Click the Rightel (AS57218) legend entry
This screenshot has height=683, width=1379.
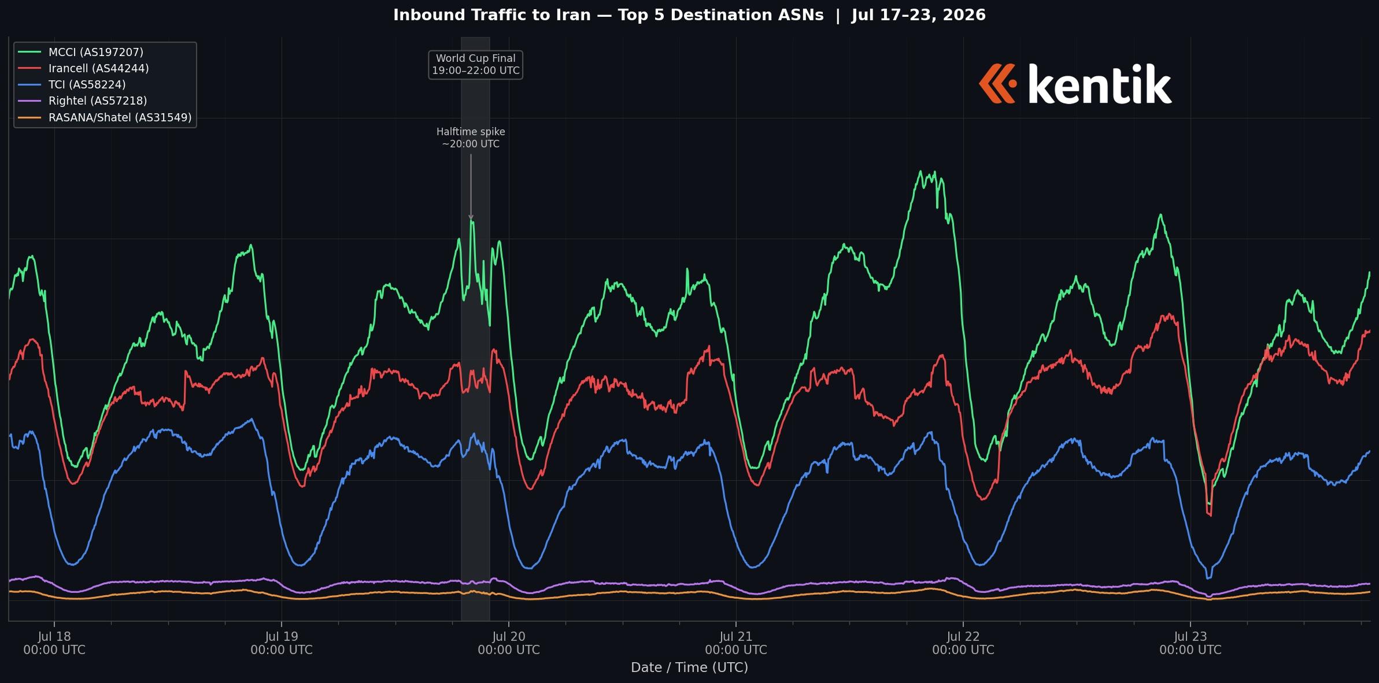click(x=83, y=101)
